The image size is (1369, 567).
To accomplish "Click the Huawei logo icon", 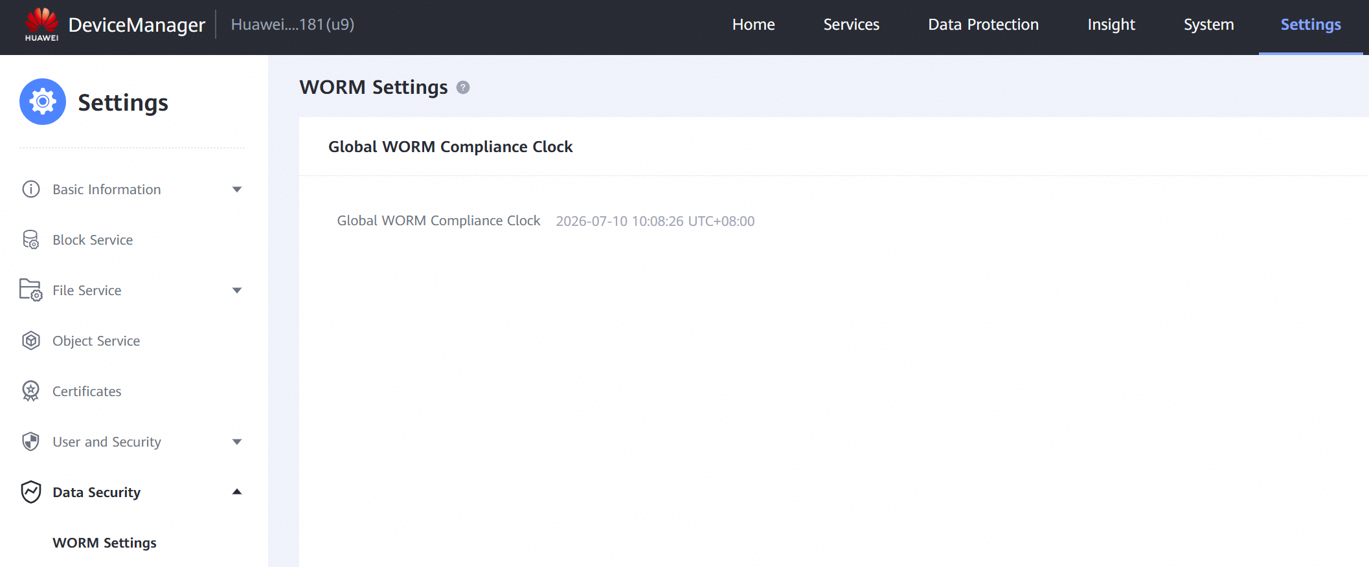I will [41, 25].
